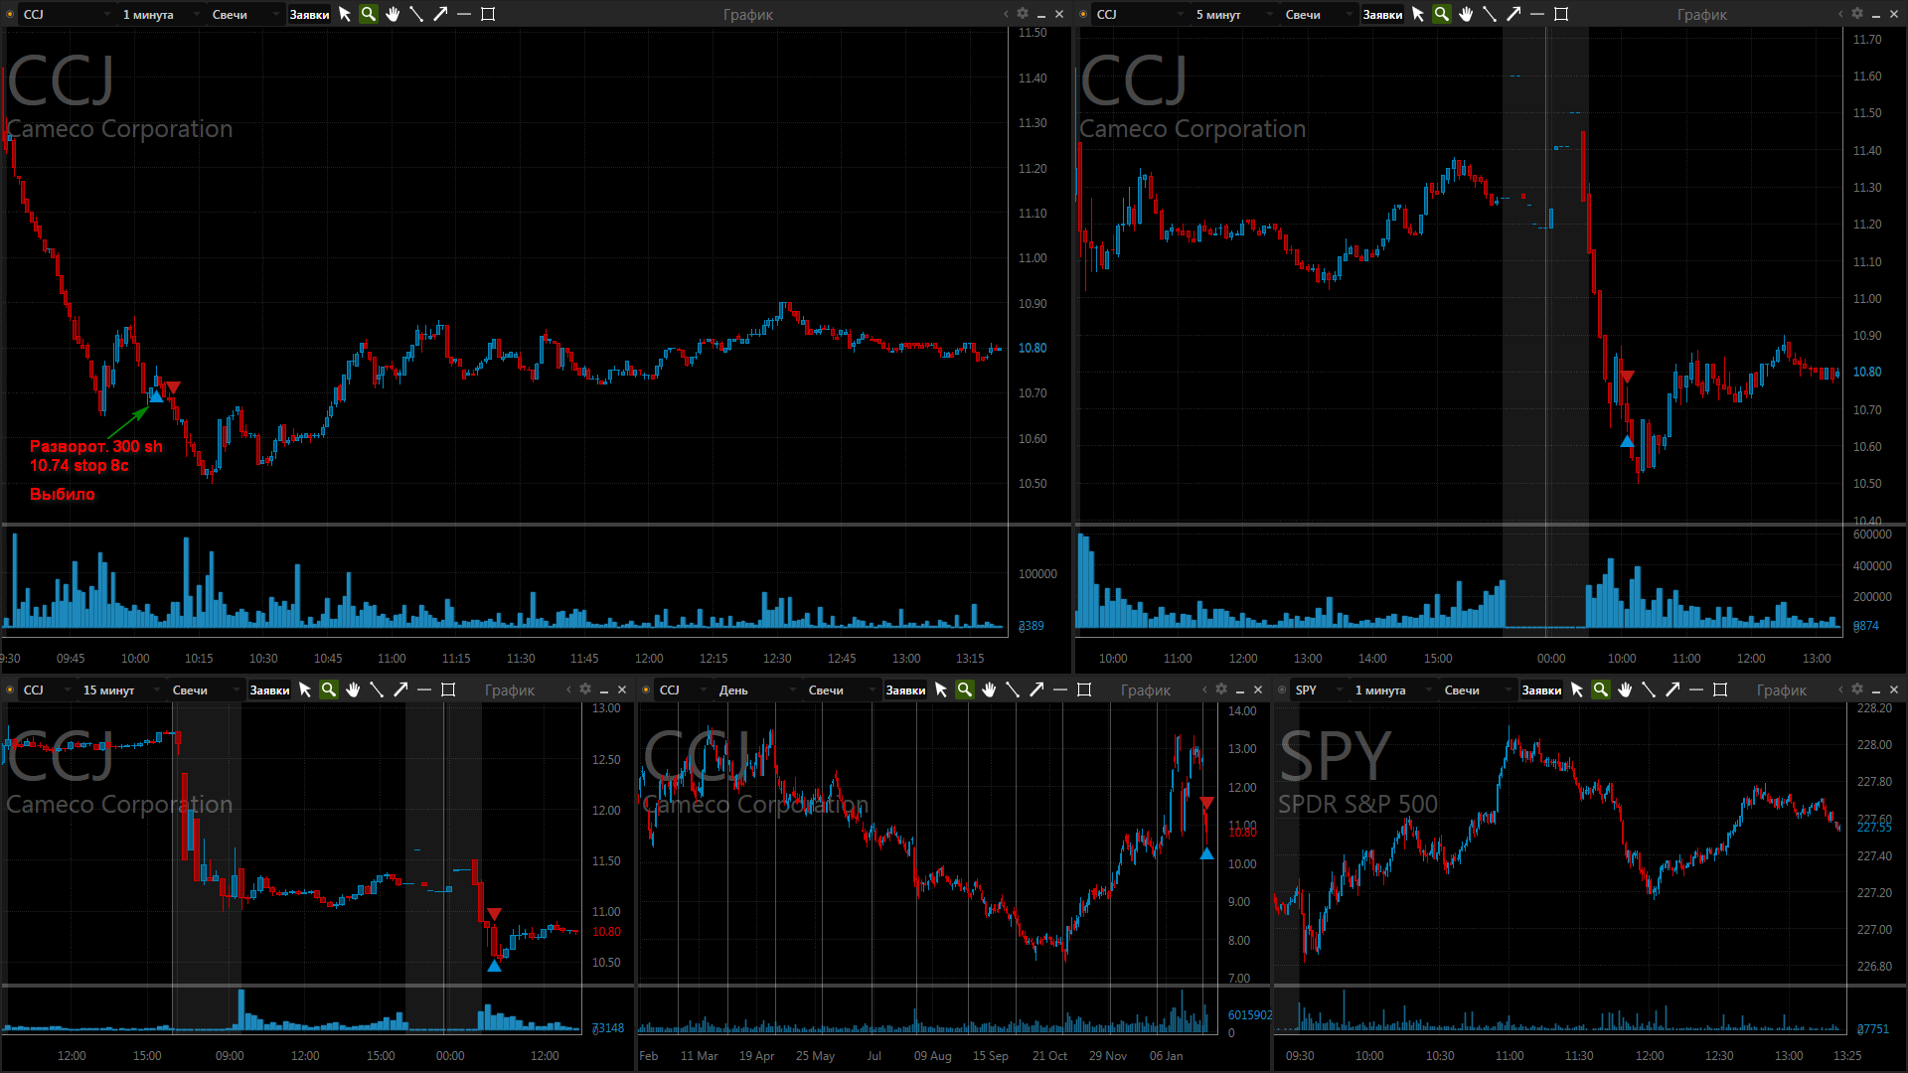
Task: Pick the trend line tool in daily CCJ chart
Action: [x=1013, y=690]
